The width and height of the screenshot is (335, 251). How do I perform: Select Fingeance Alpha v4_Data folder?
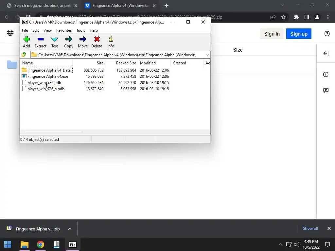[x=49, y=70]
